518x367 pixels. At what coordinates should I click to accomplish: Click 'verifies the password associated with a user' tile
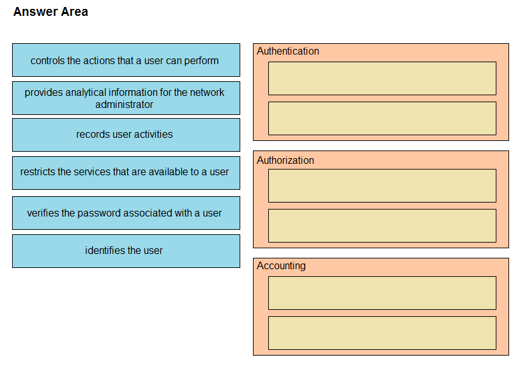click(126, 213)
